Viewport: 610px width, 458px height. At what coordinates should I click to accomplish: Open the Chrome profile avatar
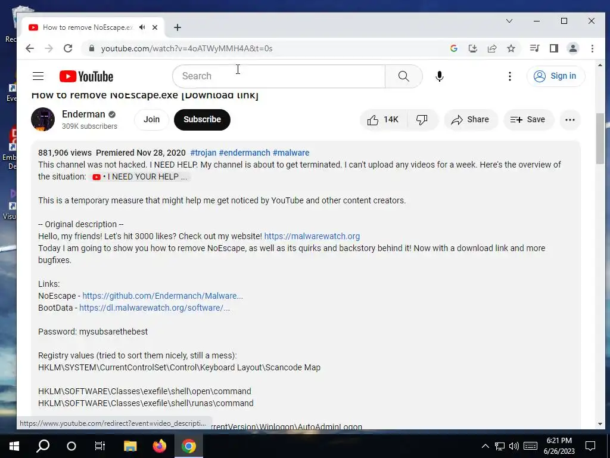(573, 48)
